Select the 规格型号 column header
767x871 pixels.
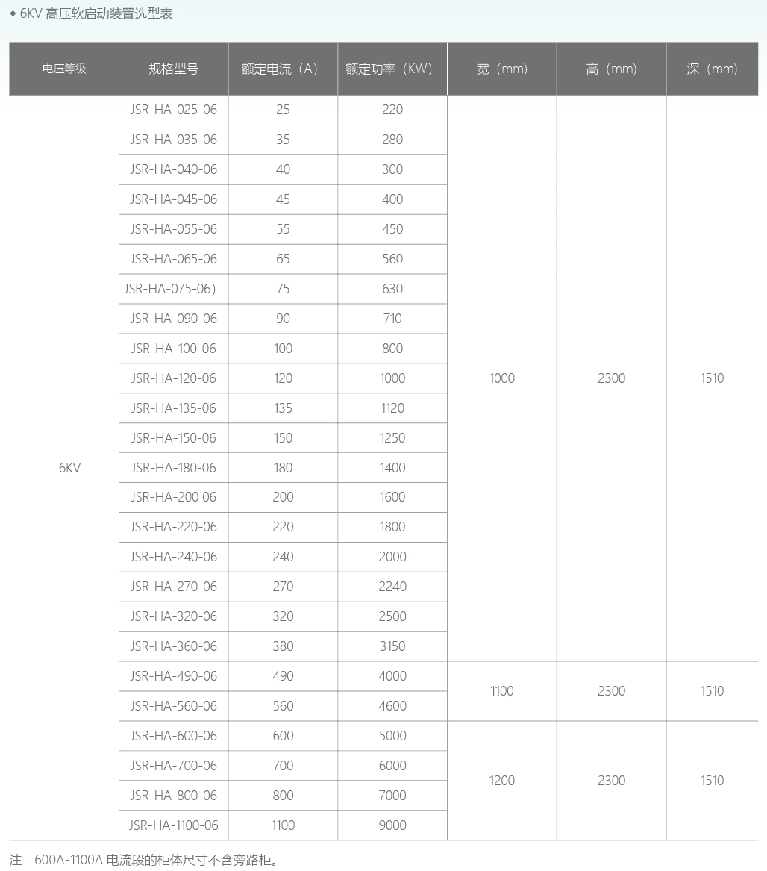[173, 69]
